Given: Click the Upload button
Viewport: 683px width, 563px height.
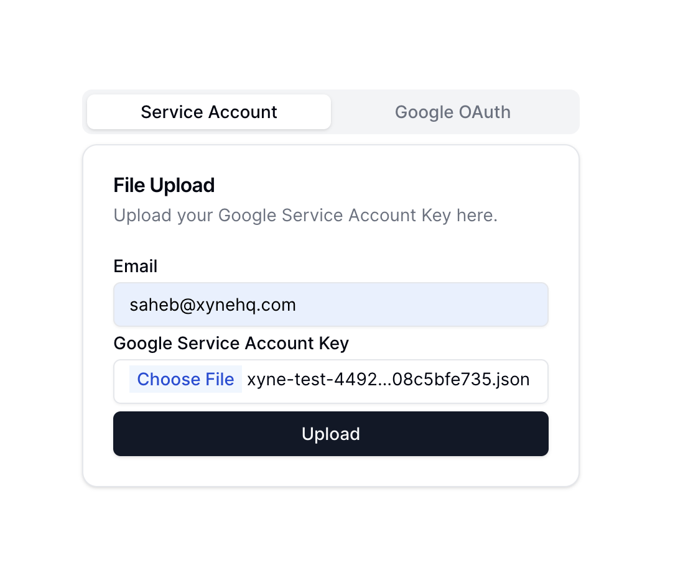Looking at the screenshot, I should (x=330, y=434).
